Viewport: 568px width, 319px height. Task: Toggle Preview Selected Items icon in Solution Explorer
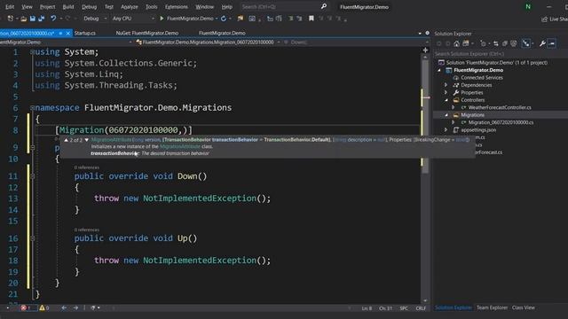(x=552, y=43)
